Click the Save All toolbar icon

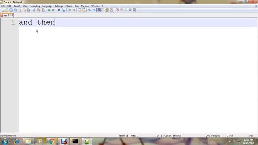point(15,10)
